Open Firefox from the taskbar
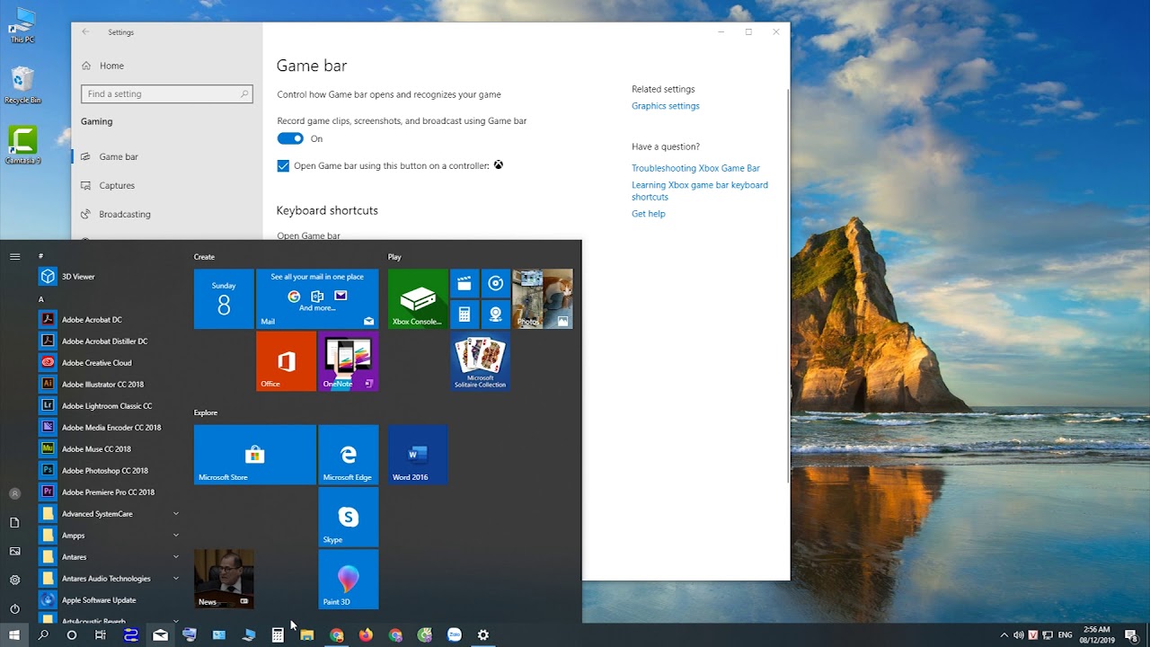 (x=366, y=635)
